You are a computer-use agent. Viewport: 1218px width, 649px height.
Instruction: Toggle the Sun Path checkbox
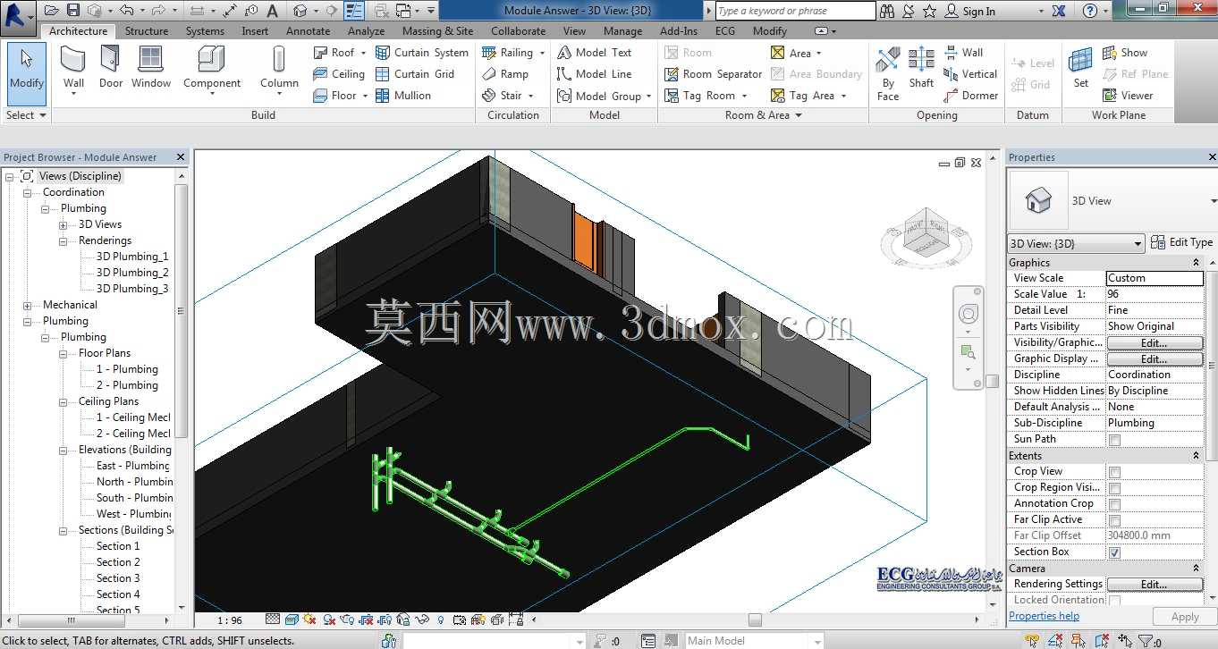tap(1114, 440)
